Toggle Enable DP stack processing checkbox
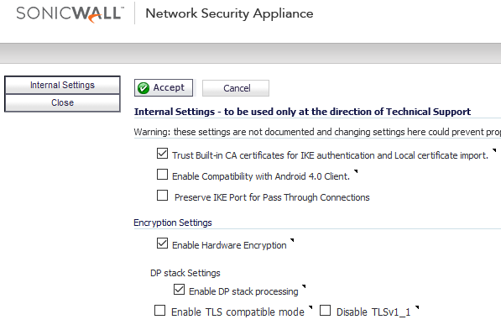The image size is (501, 330). pos(179,290)
